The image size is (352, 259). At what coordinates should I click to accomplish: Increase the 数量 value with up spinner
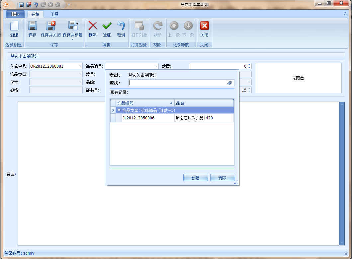[249, 65]
